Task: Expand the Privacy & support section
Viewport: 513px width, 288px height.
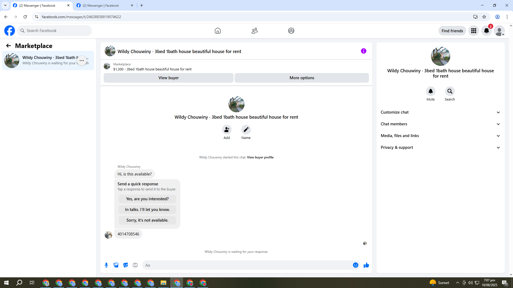Action: pyautogui.click(x=440, y=147)
